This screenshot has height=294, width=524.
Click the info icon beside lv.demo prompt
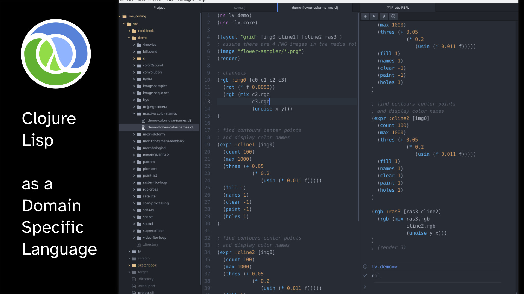365,267
